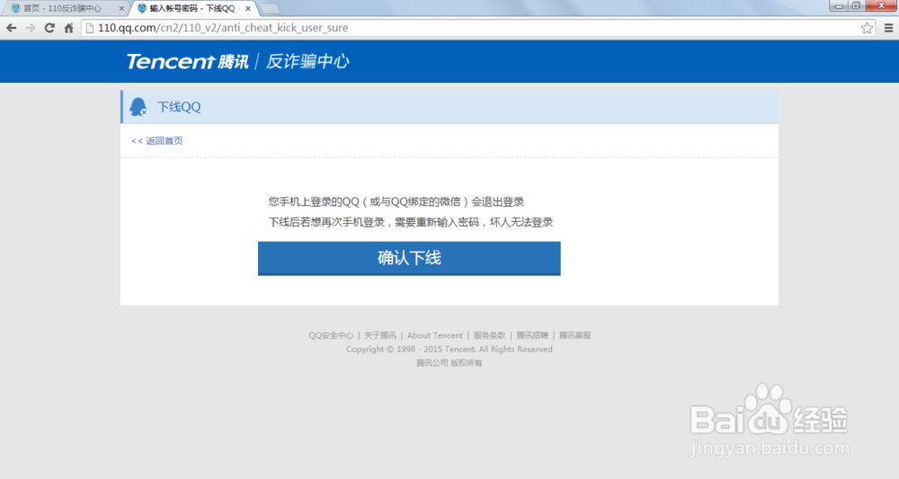The width and height of the screenshot is (899, 479).
Task: Open the QQ安全中心 footer link
Action: coord(331,335)
